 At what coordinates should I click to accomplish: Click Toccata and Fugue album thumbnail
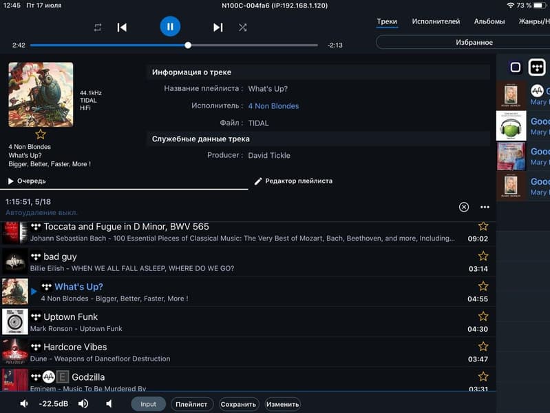coord(14,232)
